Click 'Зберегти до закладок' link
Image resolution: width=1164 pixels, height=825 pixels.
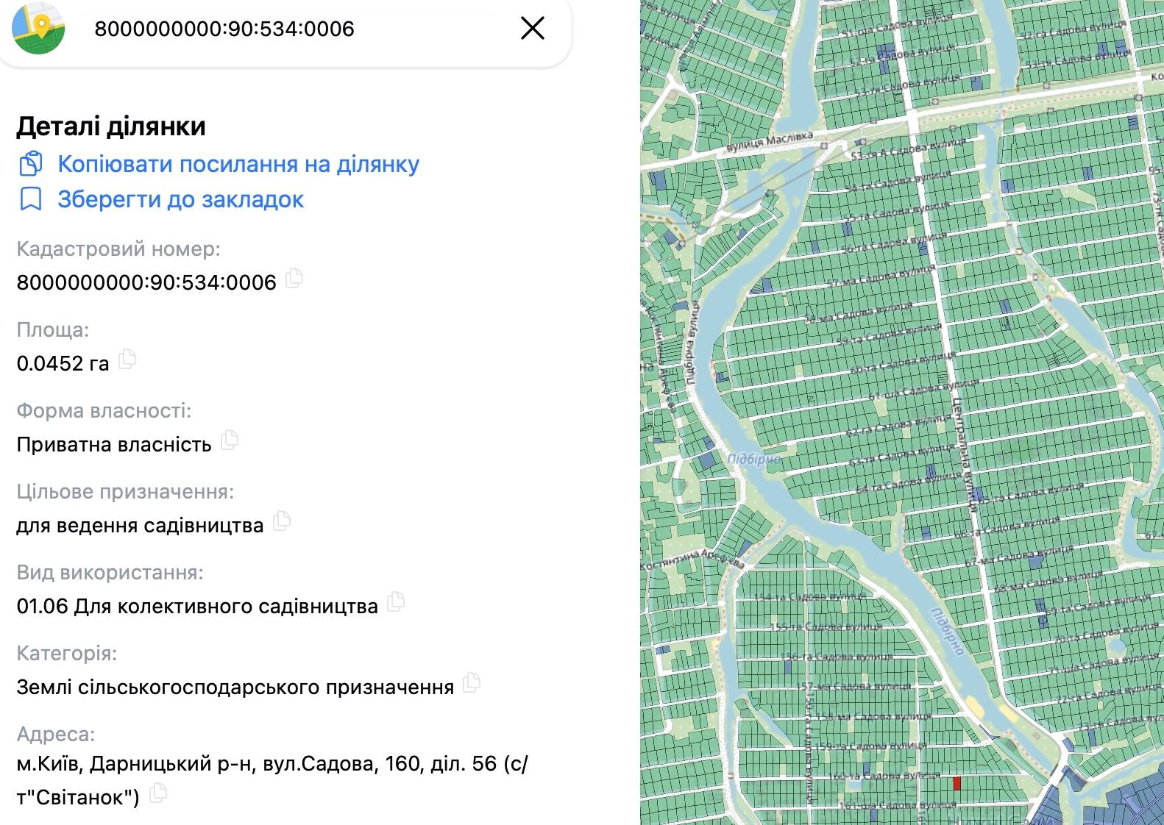[180, 199]
